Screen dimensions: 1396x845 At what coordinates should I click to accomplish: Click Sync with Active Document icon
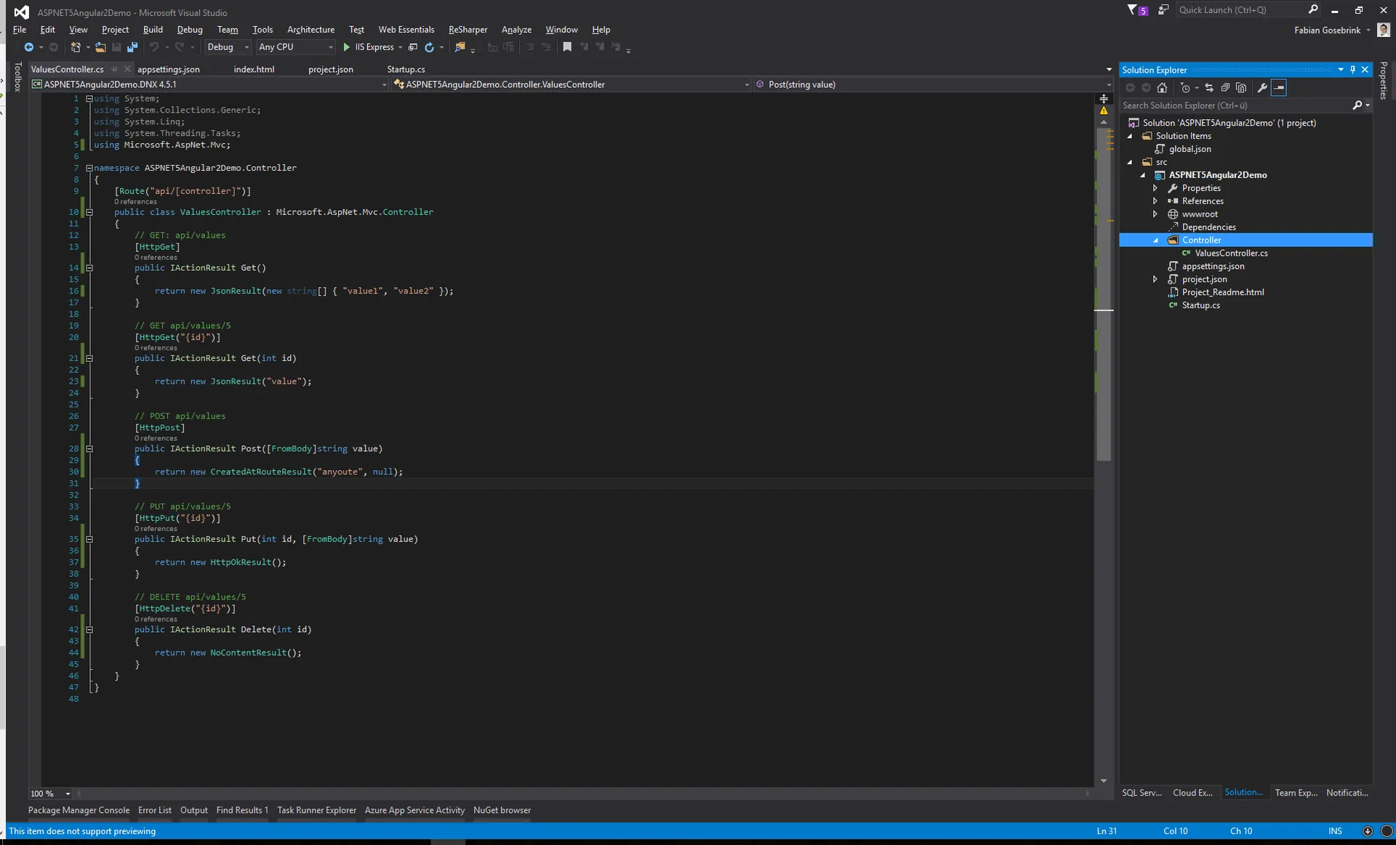coord(1209,88)
